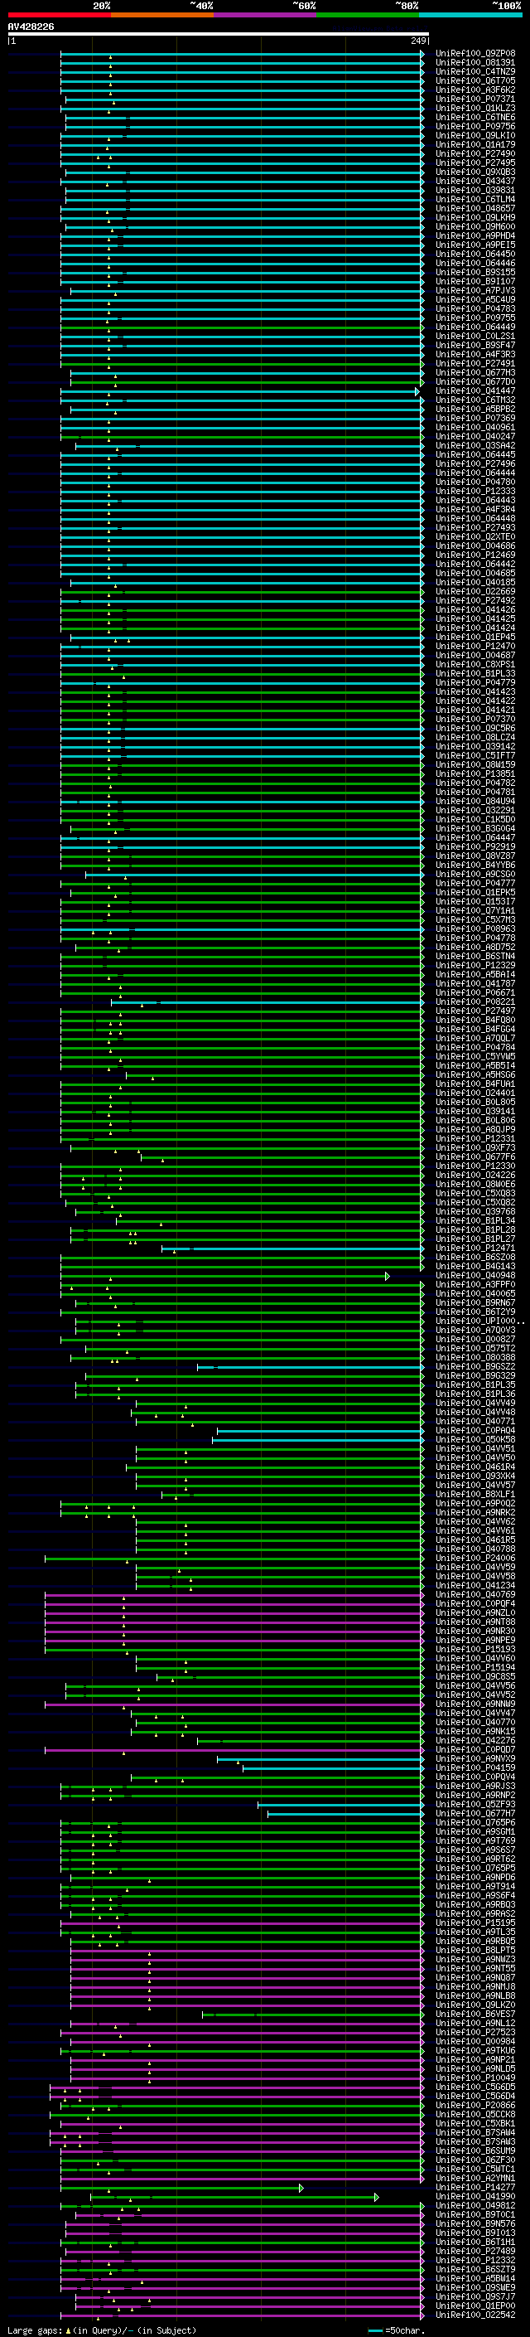The image size is (530, 2337).
Task: Select hit label UniRef100_P20866
Action: [x=475, y=2105]
